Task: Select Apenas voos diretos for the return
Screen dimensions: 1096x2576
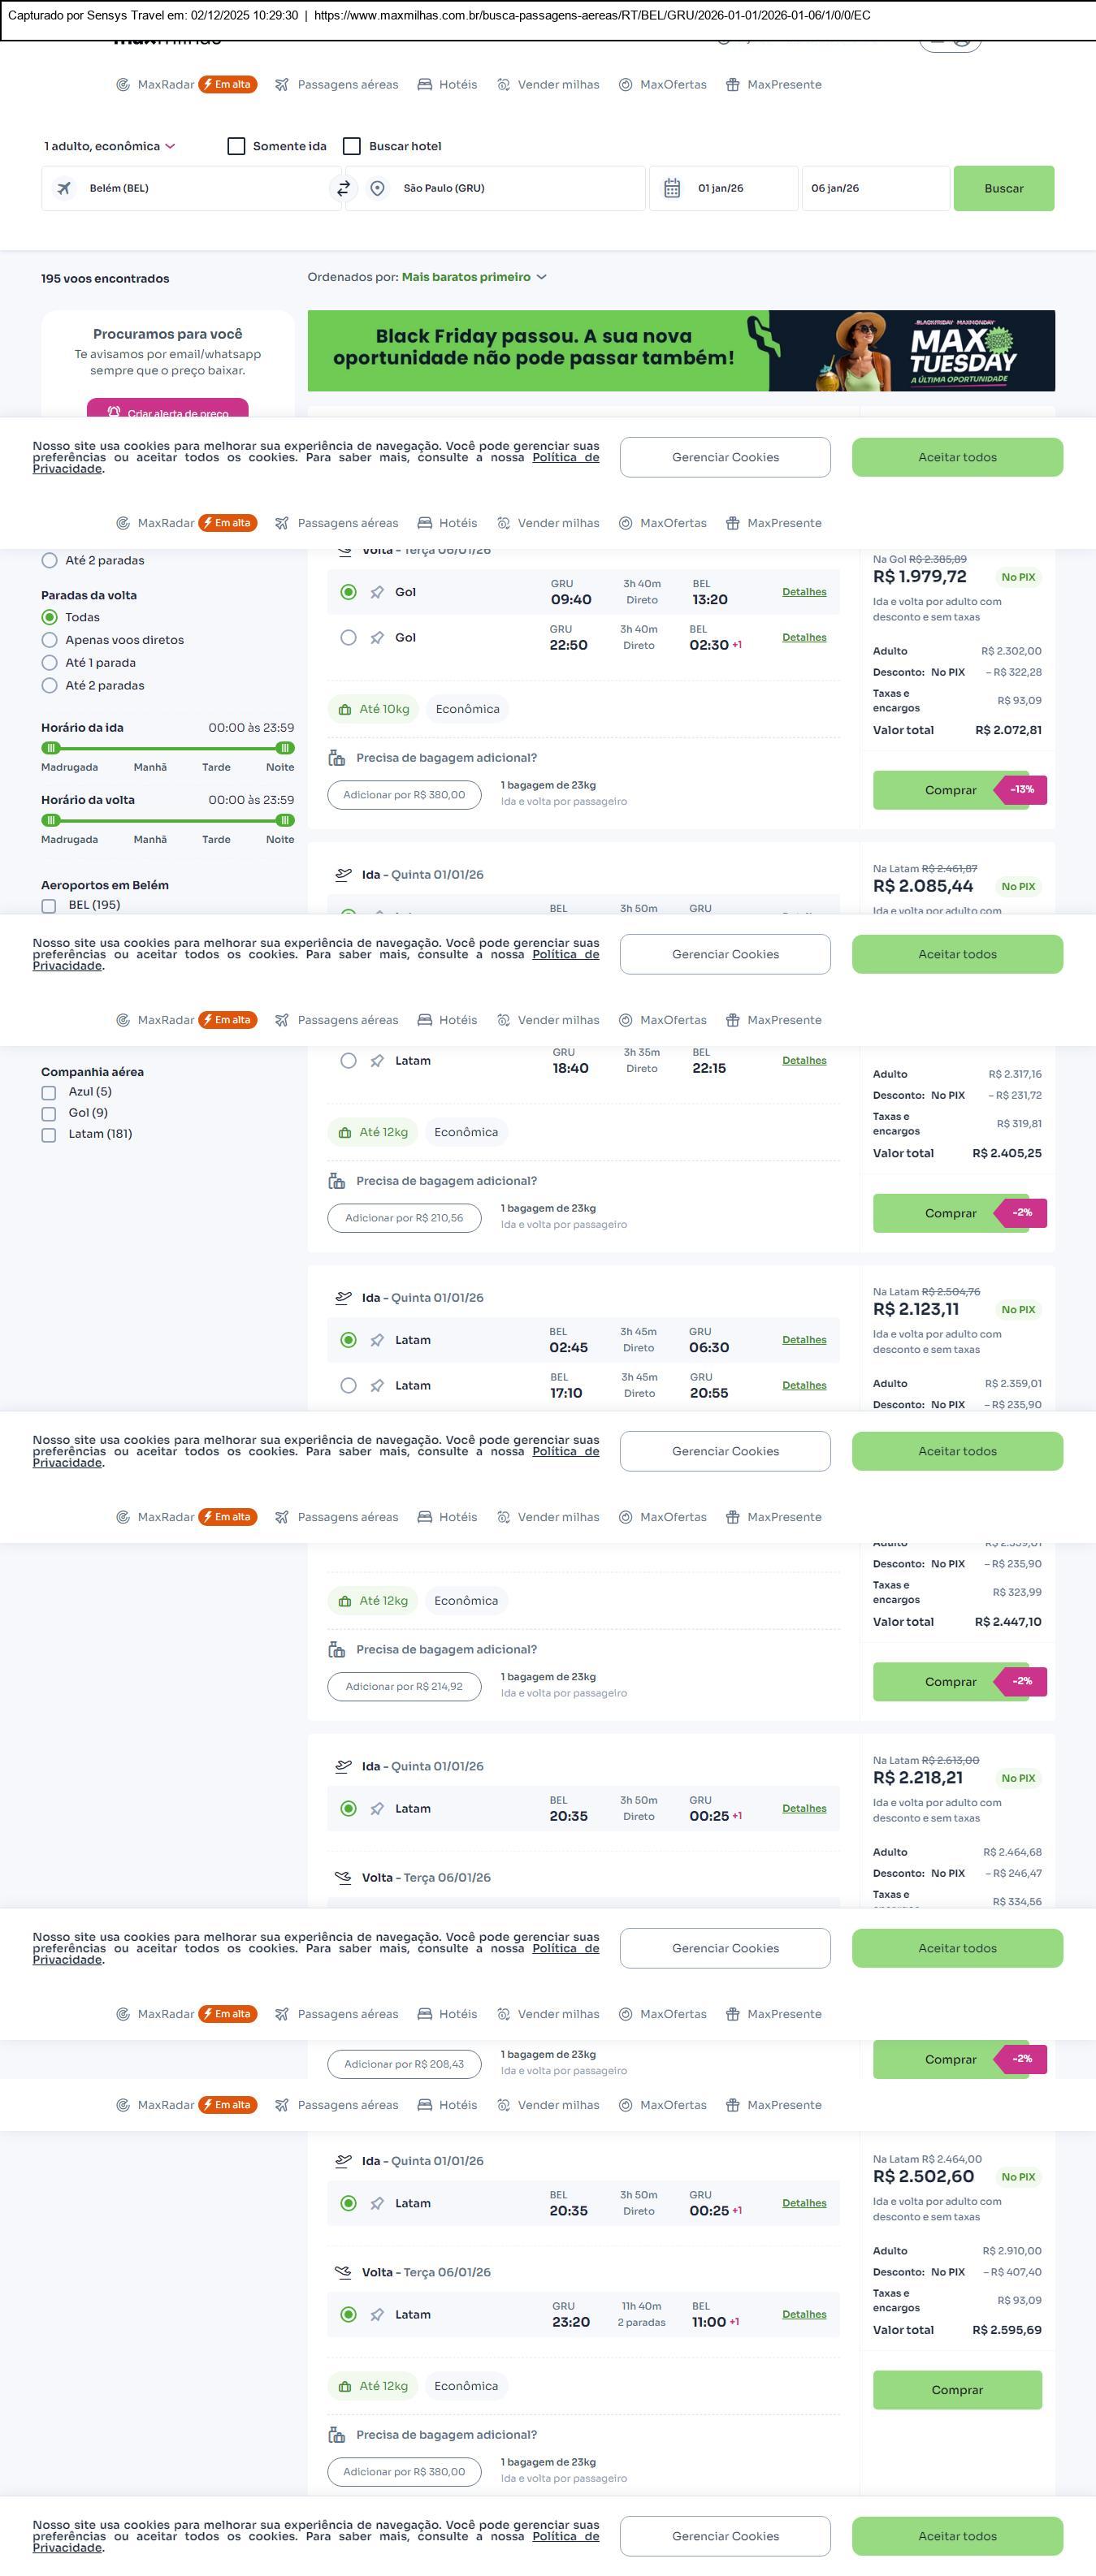Action: [49, 640]
